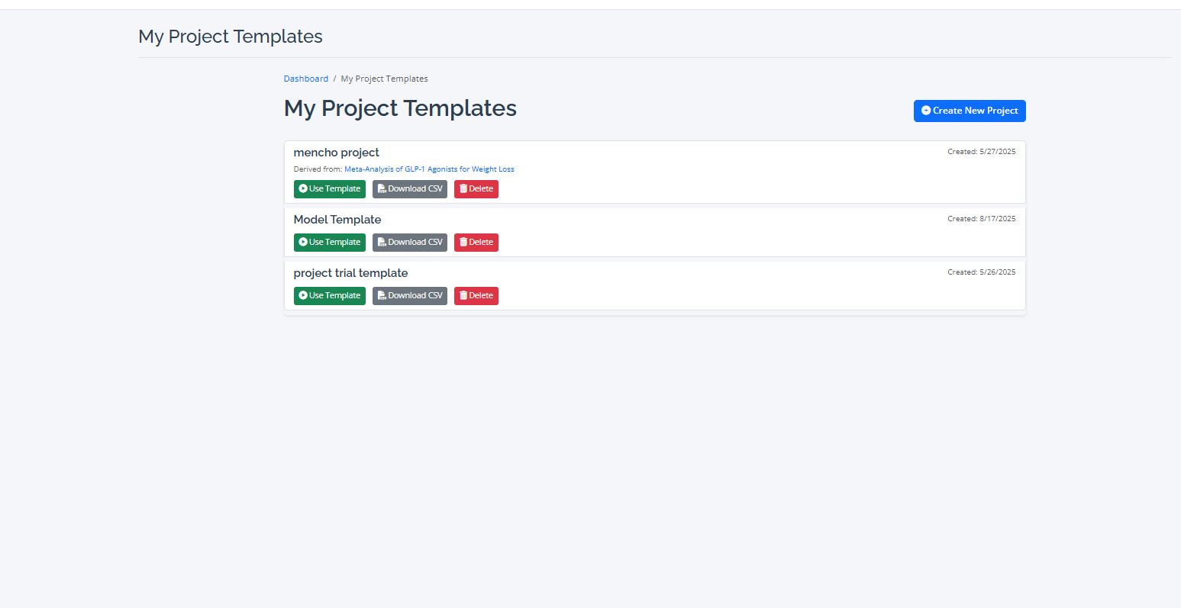
Task: Select the project trial template title
Action: (350, 273)
